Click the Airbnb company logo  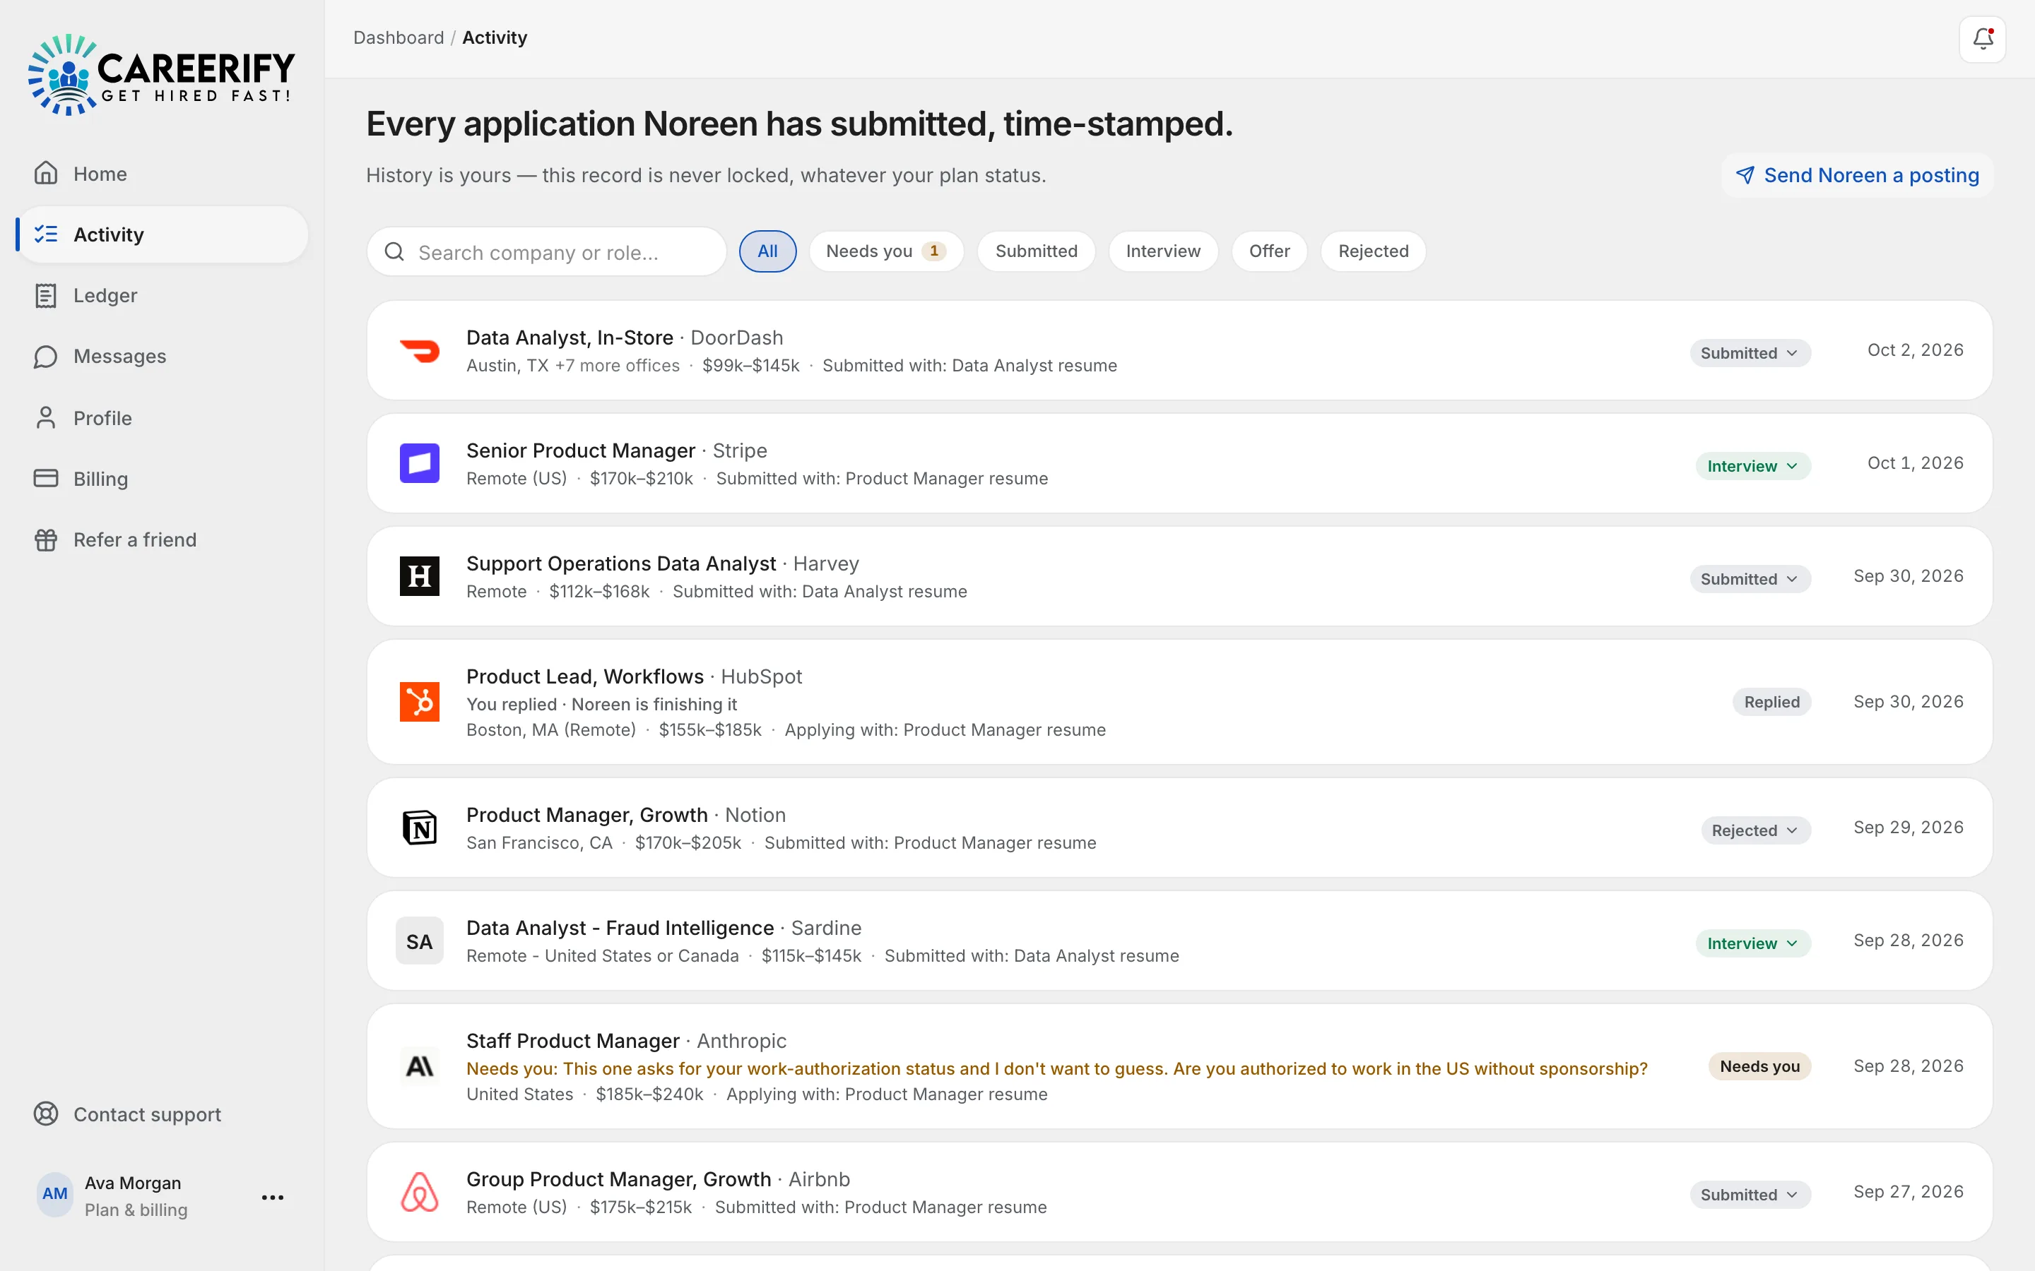click(420, 1192)
